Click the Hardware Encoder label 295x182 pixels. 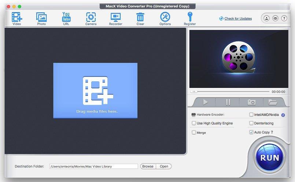pos(210,115)
